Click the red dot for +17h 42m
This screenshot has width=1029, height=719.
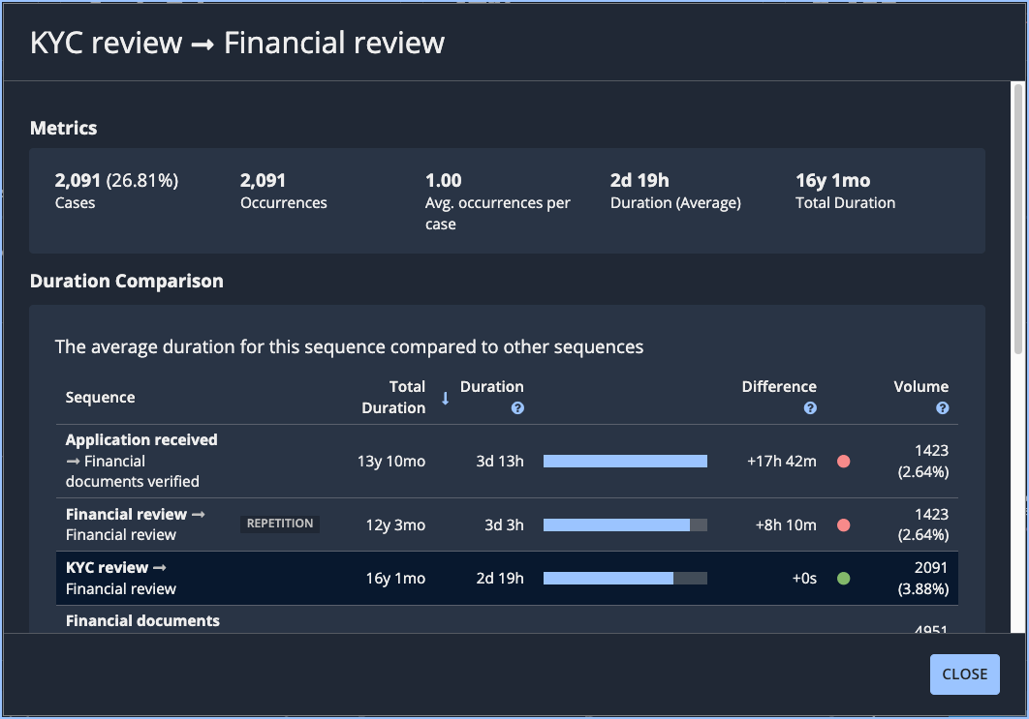pyautogui.click(x=844, y=462)
